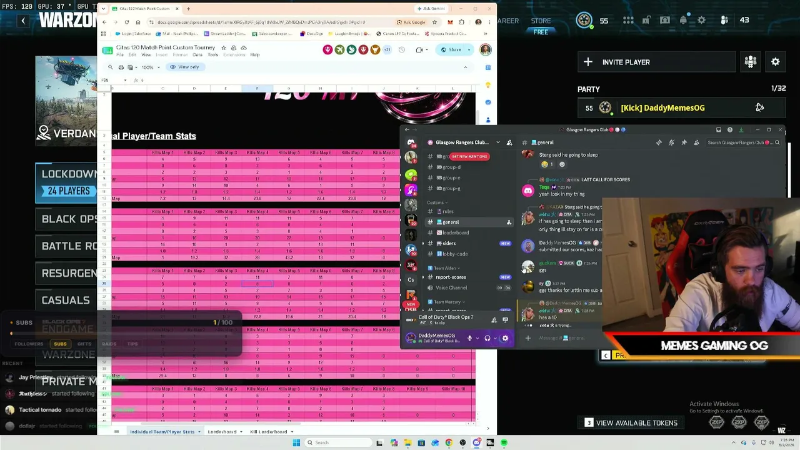Switch to the Kill Leaderboard sheet tab

tap(268, 432)
